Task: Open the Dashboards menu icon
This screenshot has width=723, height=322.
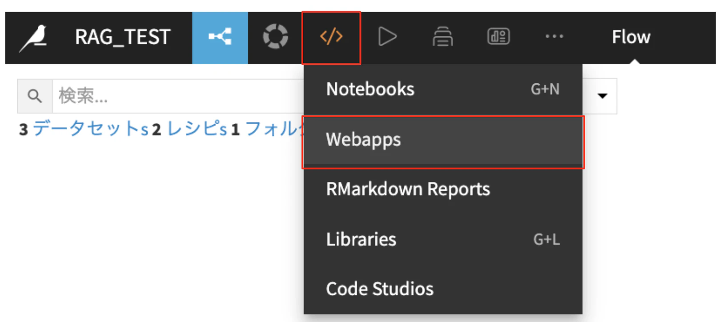Action: 498,36
